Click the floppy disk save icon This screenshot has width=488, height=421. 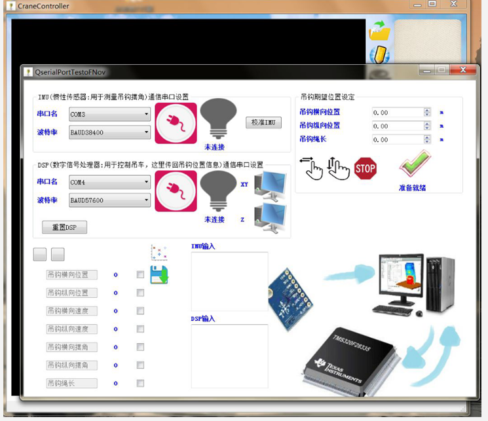159,274
